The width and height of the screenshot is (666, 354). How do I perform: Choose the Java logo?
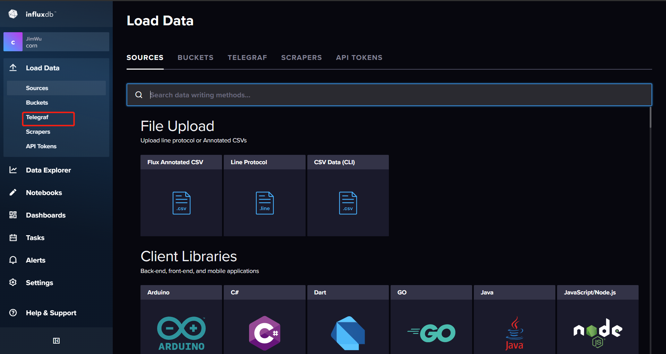pos(514,333)
